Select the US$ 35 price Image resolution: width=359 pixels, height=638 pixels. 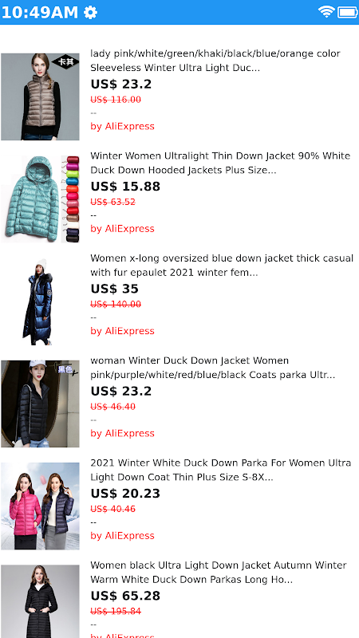(114, 289)
